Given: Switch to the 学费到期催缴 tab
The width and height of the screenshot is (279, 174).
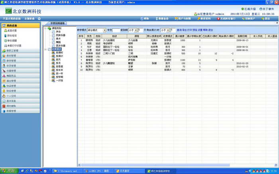Looking at the screenshot, I should (57, 23).
